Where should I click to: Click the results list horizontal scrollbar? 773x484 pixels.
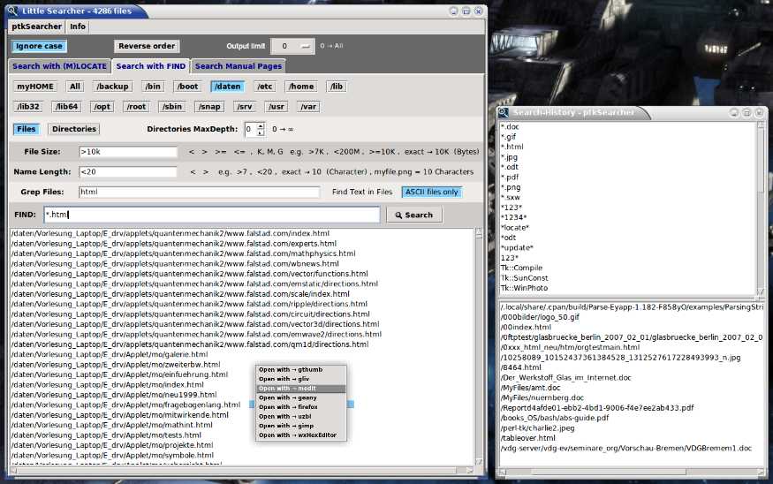click(241, 471)
